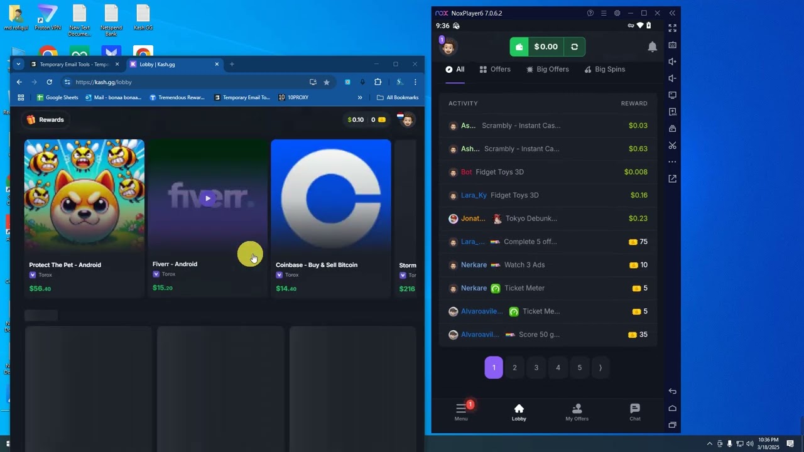Viewport: 804px width, 452px height.
Task: Open Windows notification center
Action: point(790,444)
